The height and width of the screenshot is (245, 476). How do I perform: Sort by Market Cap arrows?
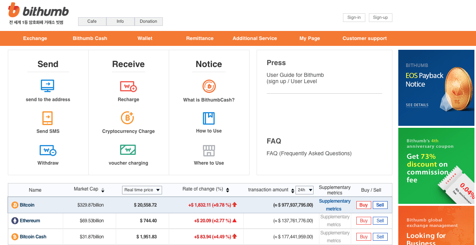click(103, 190)
